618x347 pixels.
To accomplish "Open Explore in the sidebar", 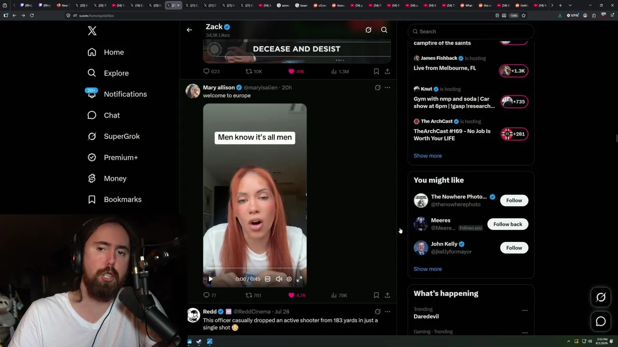I will pyautogui.click(x=108, y=73).
